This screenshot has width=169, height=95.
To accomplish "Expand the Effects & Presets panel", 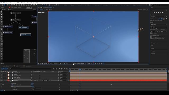I will click(x=154, y=43).
